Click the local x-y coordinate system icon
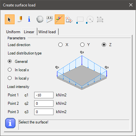This screenshot has height=136, width=136. click(69, 19)
